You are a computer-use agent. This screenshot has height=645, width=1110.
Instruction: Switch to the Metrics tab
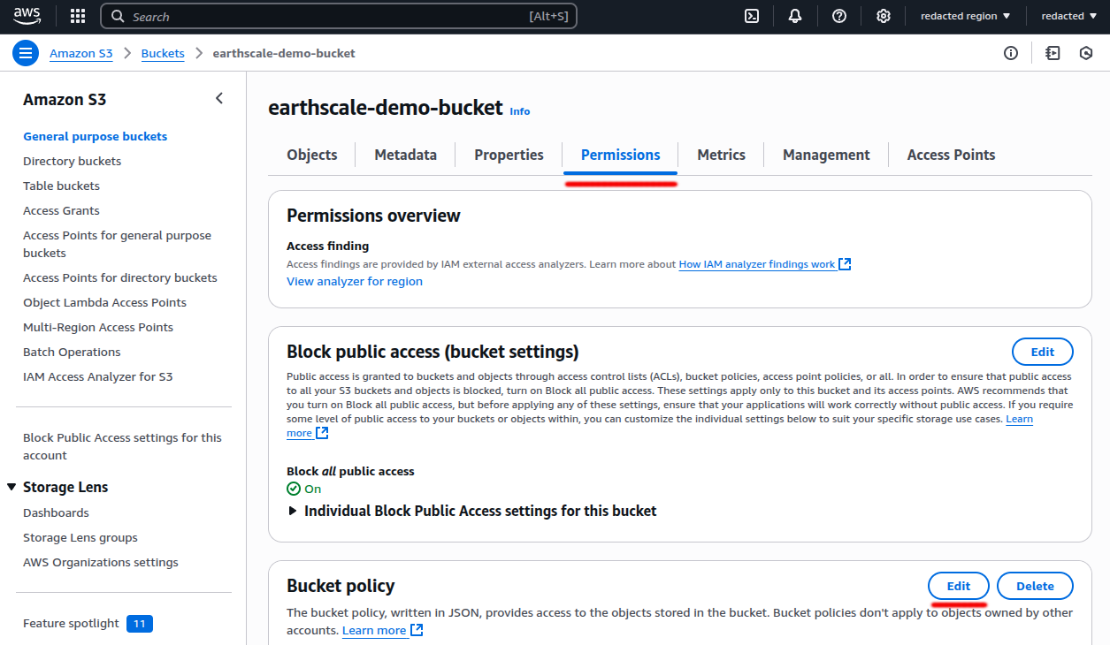click(x=721, y=155)
